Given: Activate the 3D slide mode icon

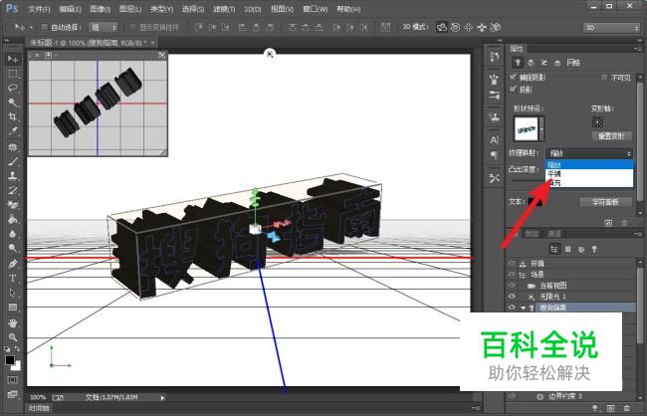Looking at the screenshot, I should click(x=482, y=27).
